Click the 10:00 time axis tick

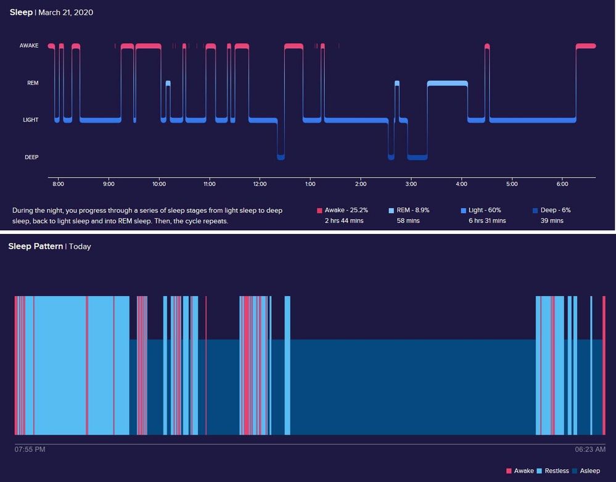pyautogui.click(x=159, y=184)
